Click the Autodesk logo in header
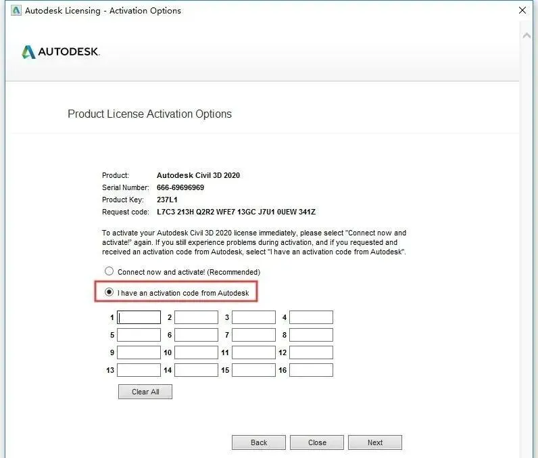 pos(61,52)
